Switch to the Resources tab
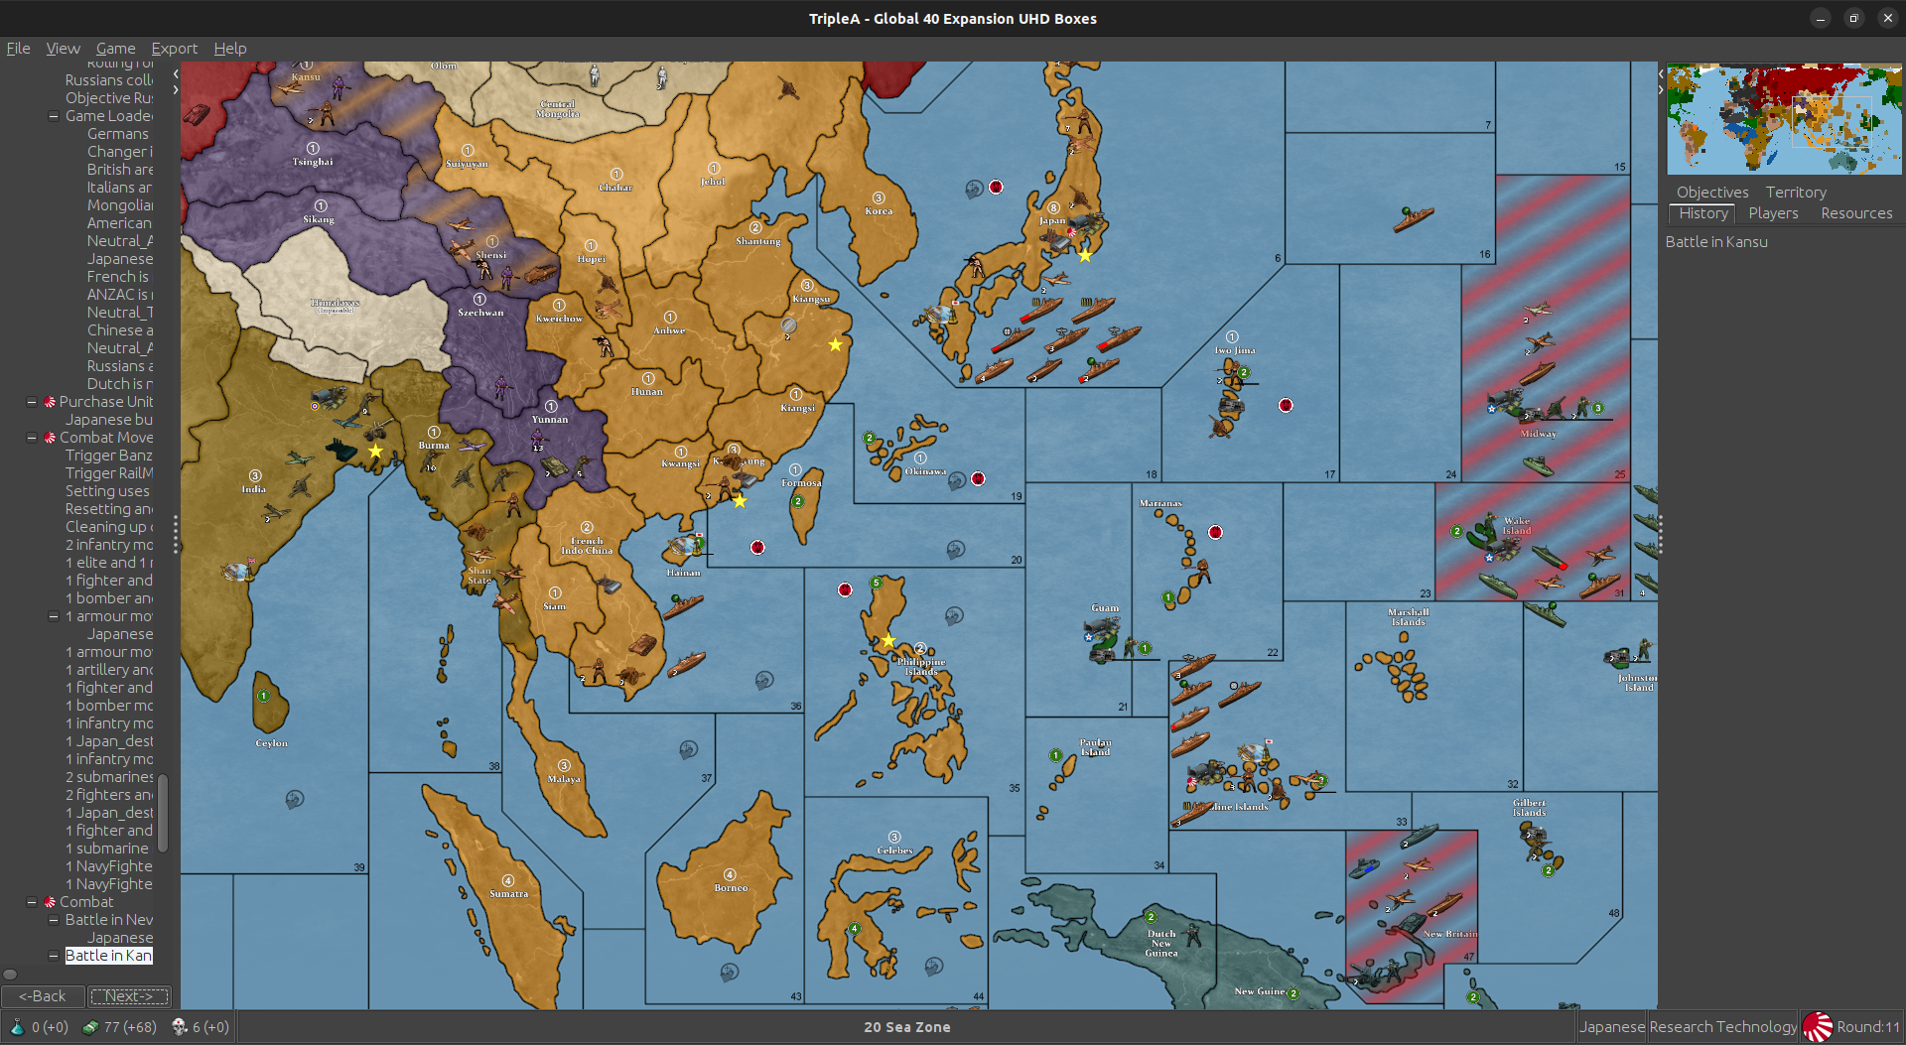 (x=1856, y=213)
